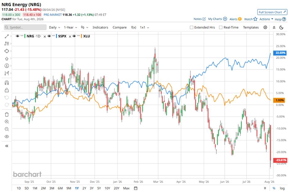Switch to dark mode moon icon
Screen dimensions: 289x191
pyautogui.click(x=281, y=27)
